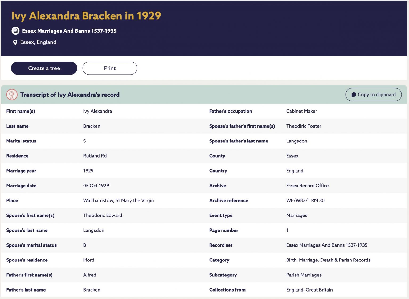The image size is (409, 299).
Task: Open Essex Marriages And Banns 1537-1935 header link
Action: 69,31
